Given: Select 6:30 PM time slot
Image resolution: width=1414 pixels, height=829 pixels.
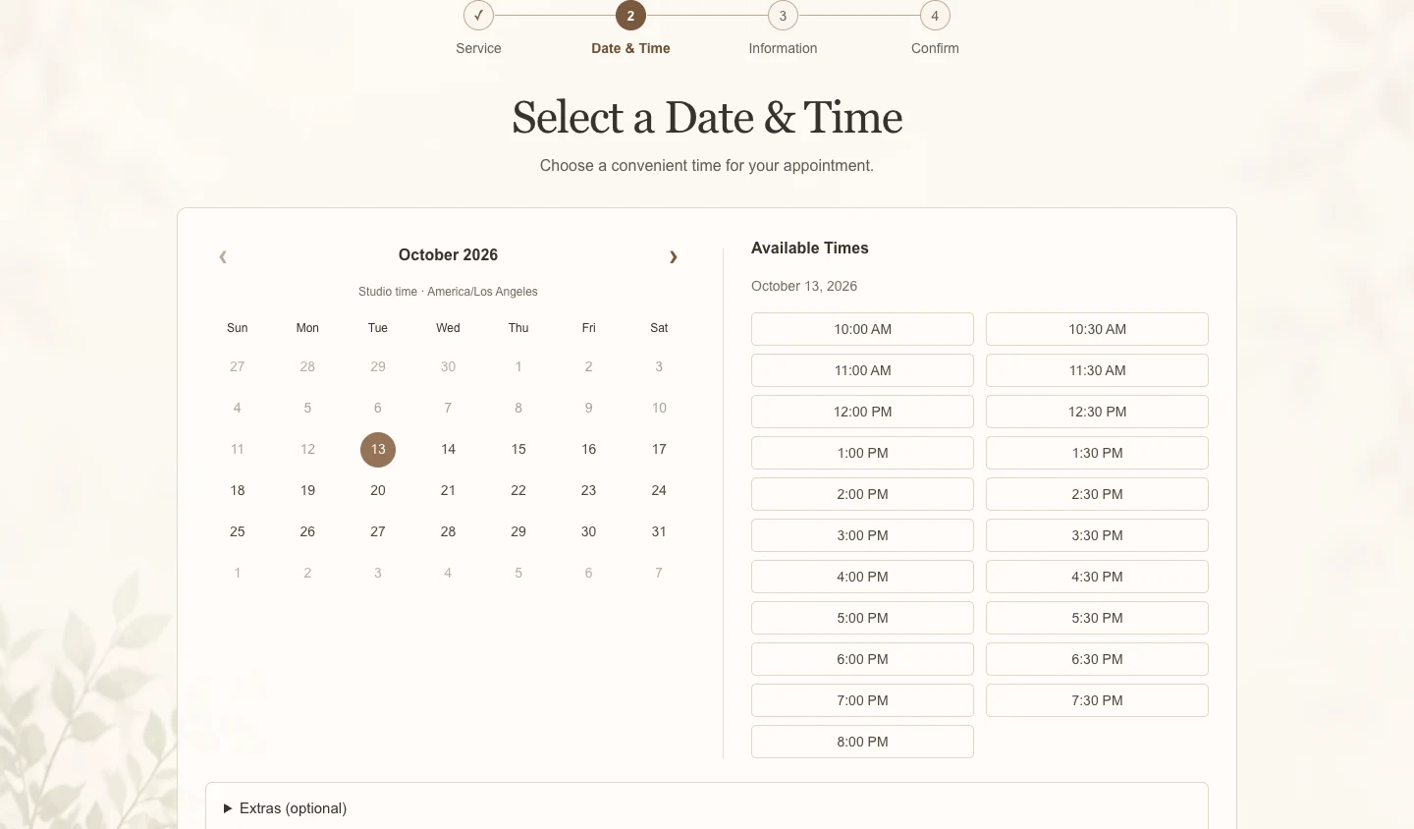Looking at the screenshot, I should tap(1097, 659).
